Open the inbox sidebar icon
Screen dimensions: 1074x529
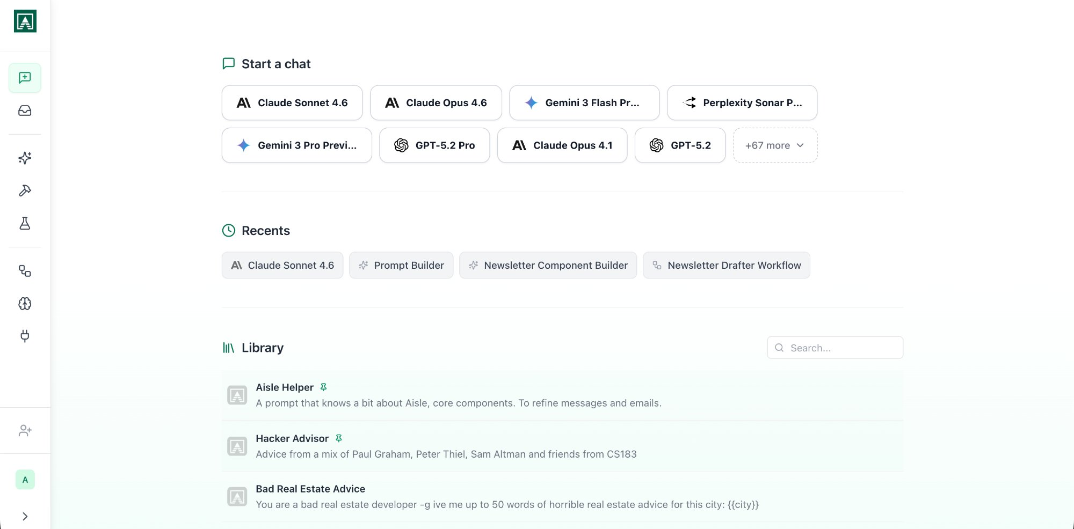25,111
